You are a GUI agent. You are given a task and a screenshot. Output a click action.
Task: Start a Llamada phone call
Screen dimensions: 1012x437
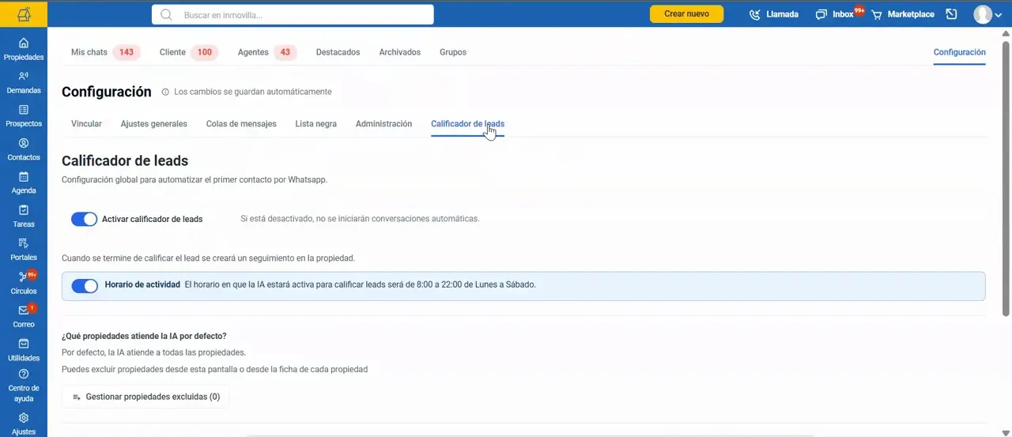[774, 14]
